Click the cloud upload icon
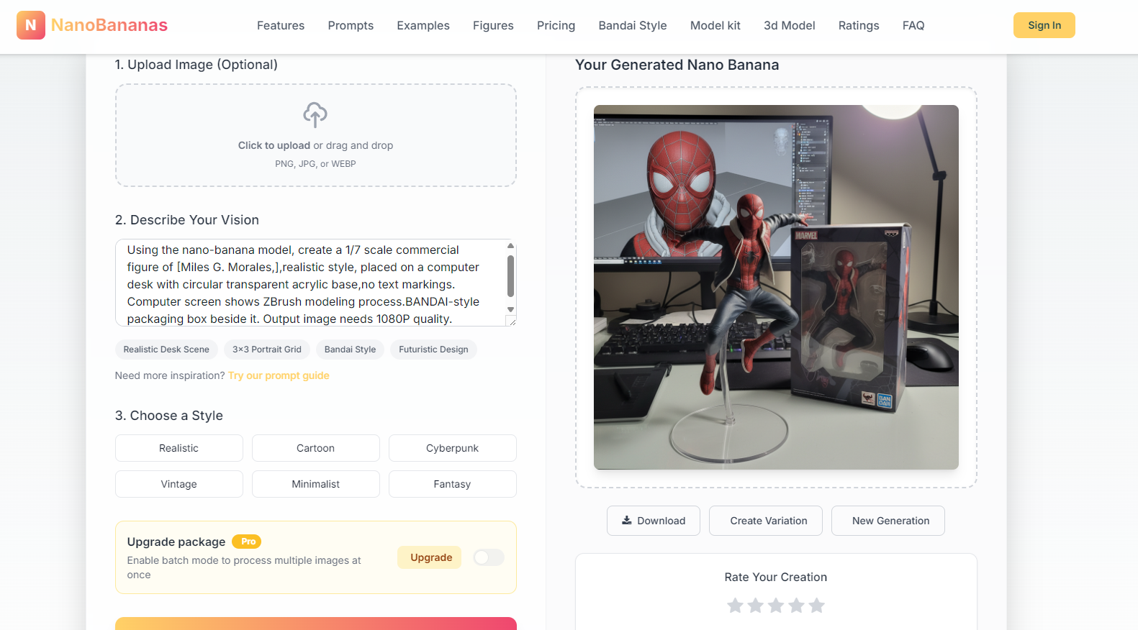The height and width of the screenshot is (630, 1138). [315, 115]
